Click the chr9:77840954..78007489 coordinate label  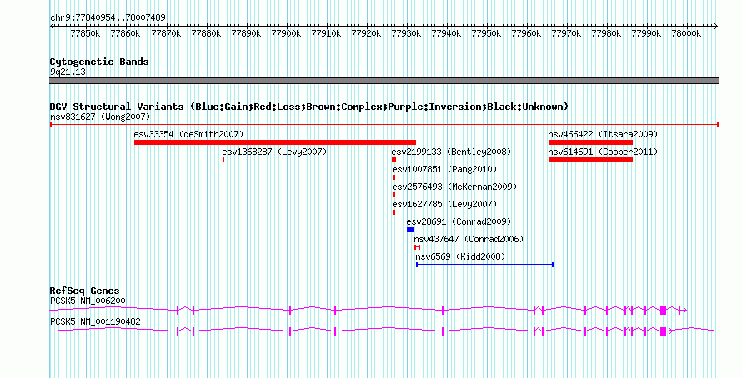pos(108,17)
